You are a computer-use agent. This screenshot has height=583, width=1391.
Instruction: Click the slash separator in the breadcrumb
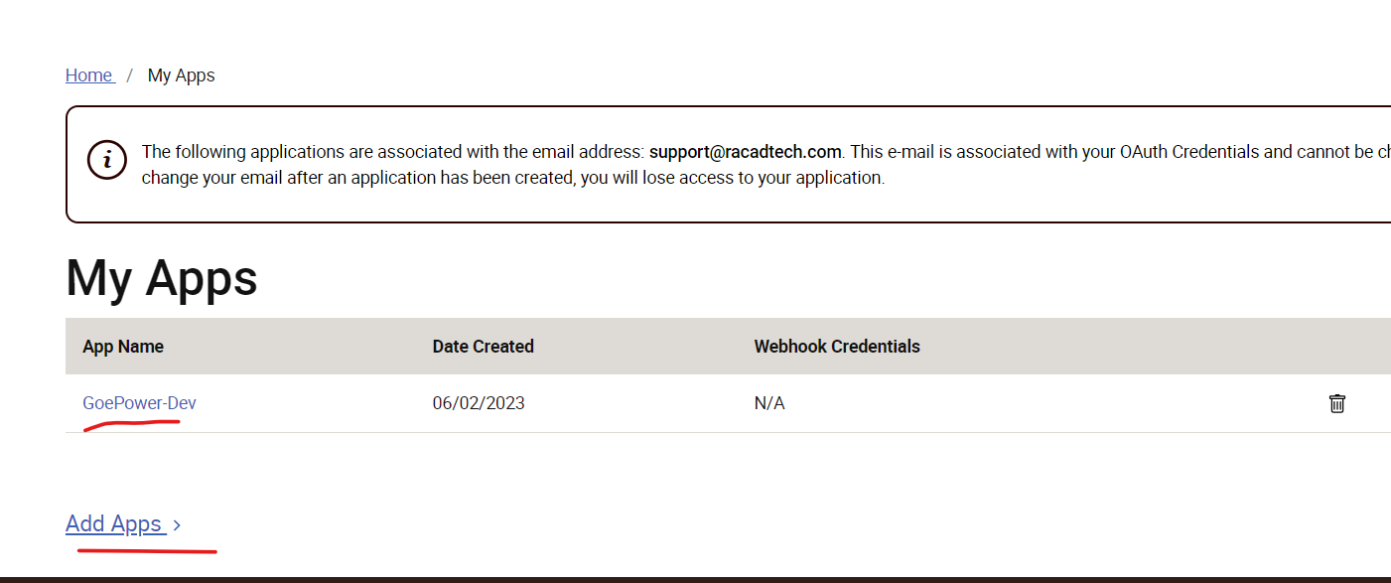(130, 75)
